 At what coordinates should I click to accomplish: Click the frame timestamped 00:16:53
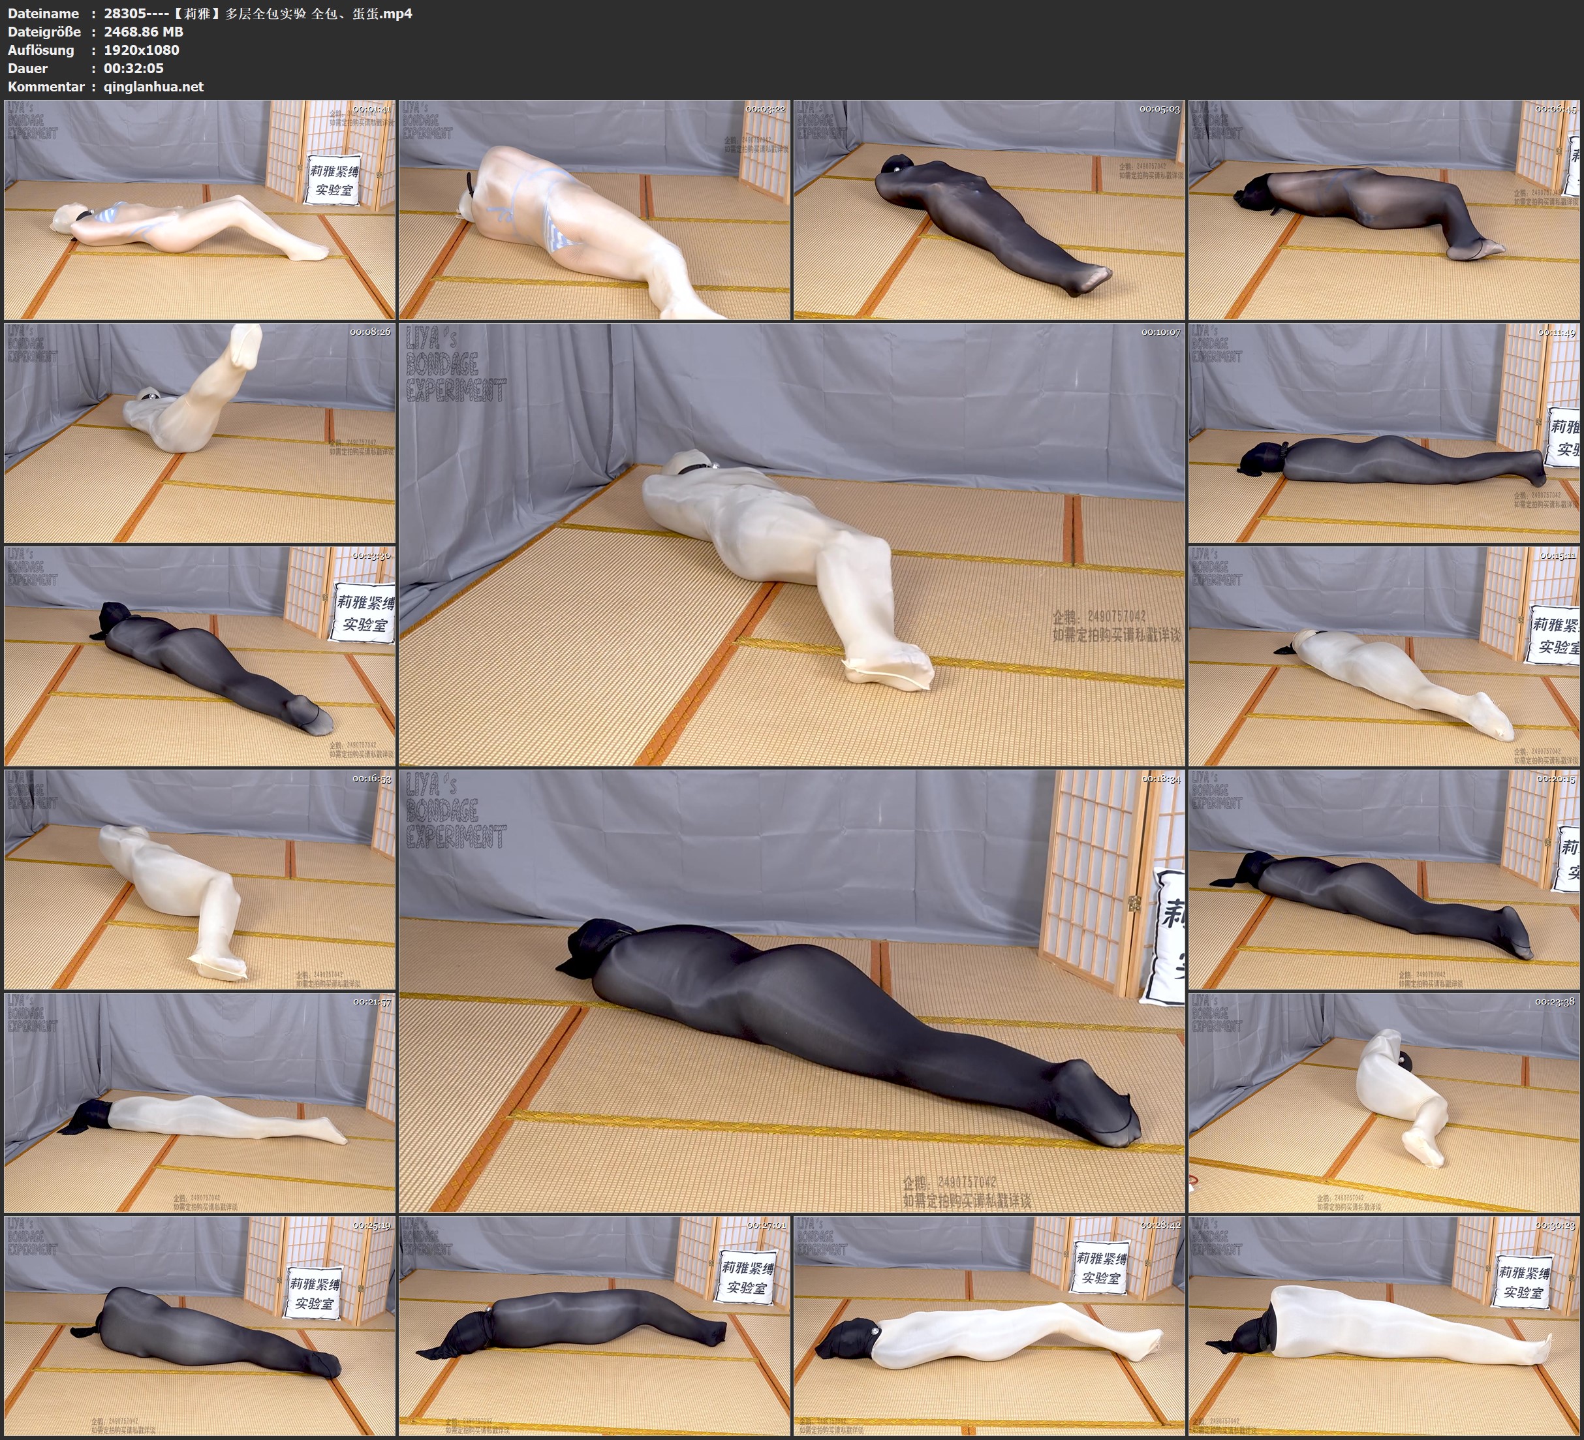pyautogui.click(x=200, y=879)
